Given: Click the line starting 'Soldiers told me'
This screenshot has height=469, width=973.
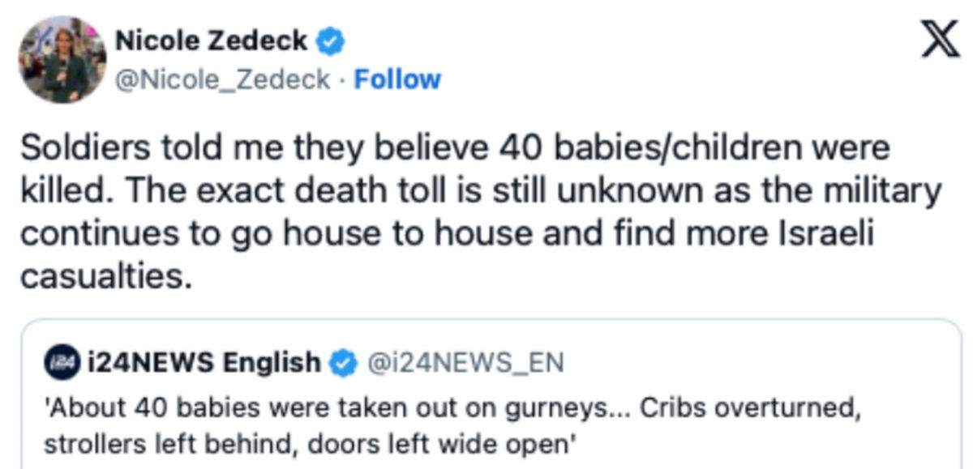Looking at the screenshot, I should click(x=454, y=150).
